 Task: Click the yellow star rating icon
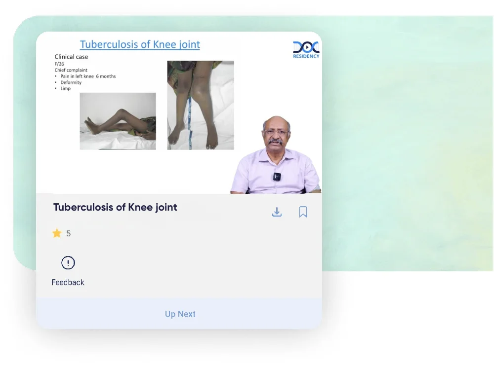pyautogui.click(x=57, y=233)
